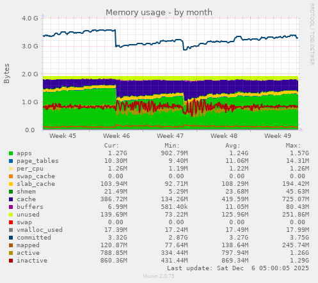Viewport: 318px width, 283px height.
Task: Click the 'mapped' legend label
Action: [x=28, y=245]
